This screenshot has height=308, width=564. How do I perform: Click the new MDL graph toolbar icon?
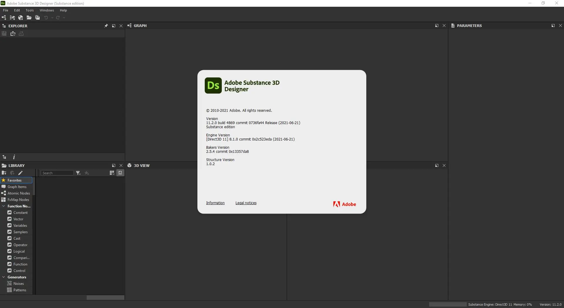pyautogui.click(x=12, y=18)
